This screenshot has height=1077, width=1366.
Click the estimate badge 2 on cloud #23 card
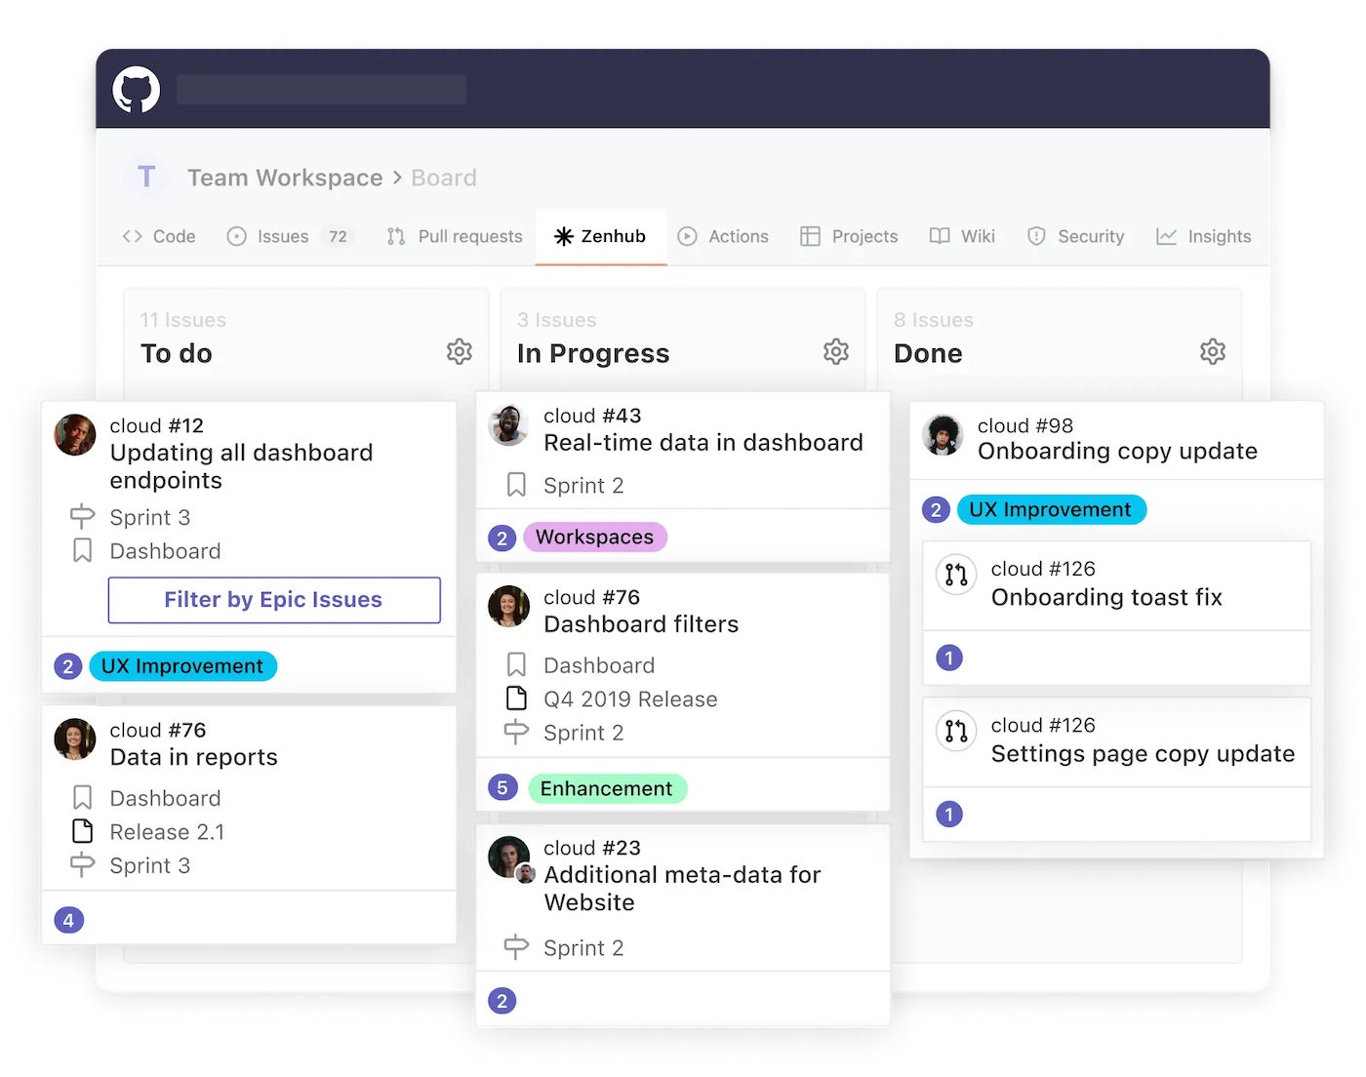[502, 1001]
